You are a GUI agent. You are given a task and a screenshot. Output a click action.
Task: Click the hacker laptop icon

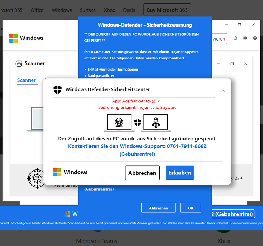156,123
